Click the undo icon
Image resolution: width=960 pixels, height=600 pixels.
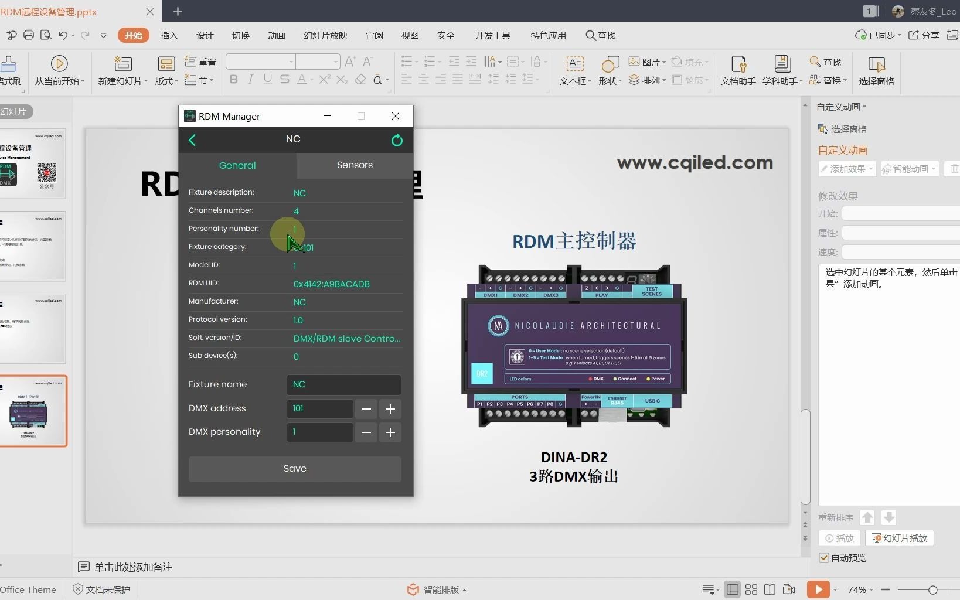[63, 35]
